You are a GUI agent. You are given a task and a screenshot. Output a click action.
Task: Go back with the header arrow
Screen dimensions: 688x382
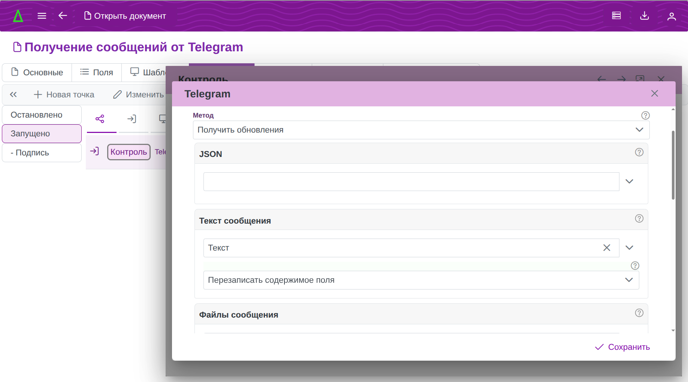click(63, 16)
